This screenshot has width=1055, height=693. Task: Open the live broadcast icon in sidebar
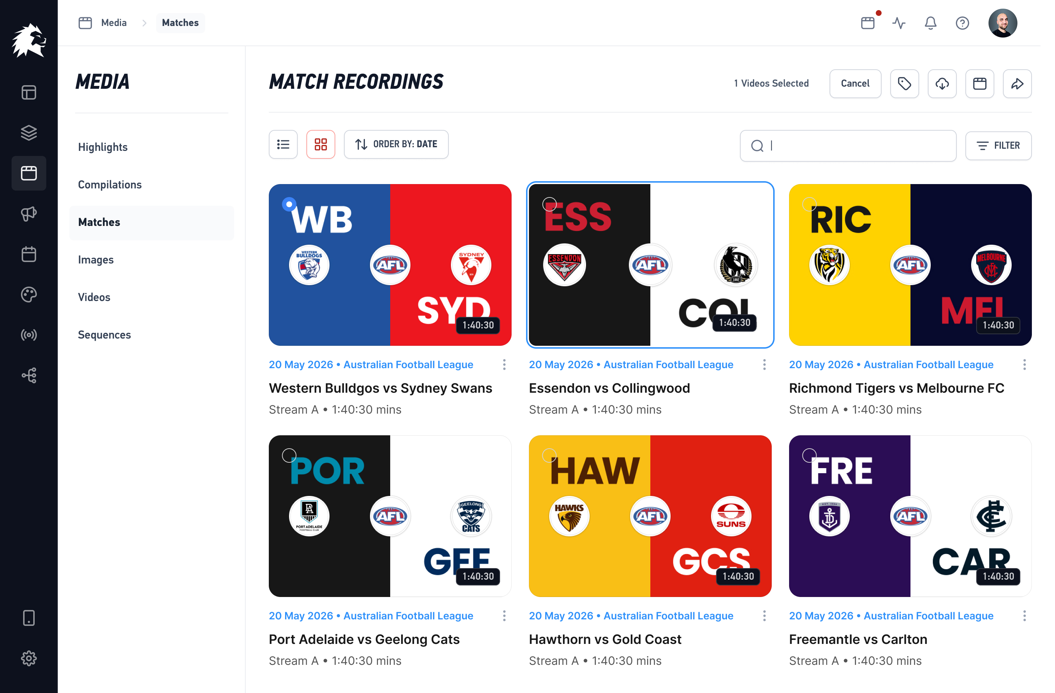click(x=29, y=335)
